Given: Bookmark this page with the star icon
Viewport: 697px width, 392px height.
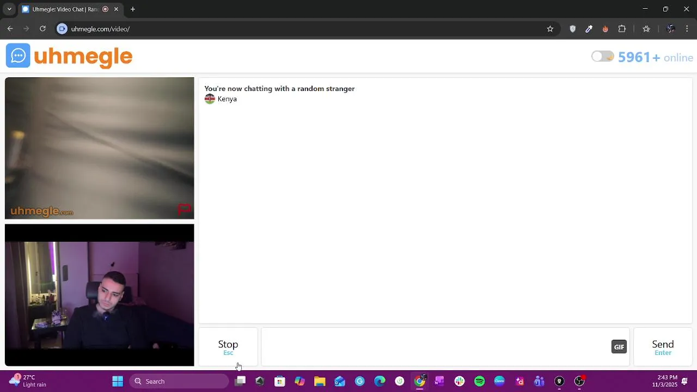Looking at the screenshot, I should [550, 29].
